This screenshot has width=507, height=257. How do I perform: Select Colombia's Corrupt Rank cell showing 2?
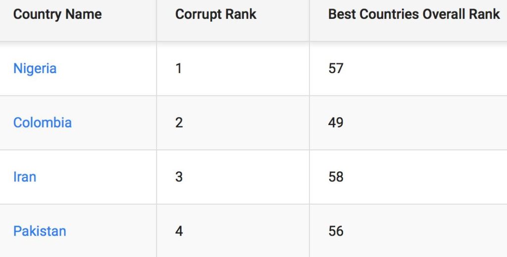click(x=179, y=123)
